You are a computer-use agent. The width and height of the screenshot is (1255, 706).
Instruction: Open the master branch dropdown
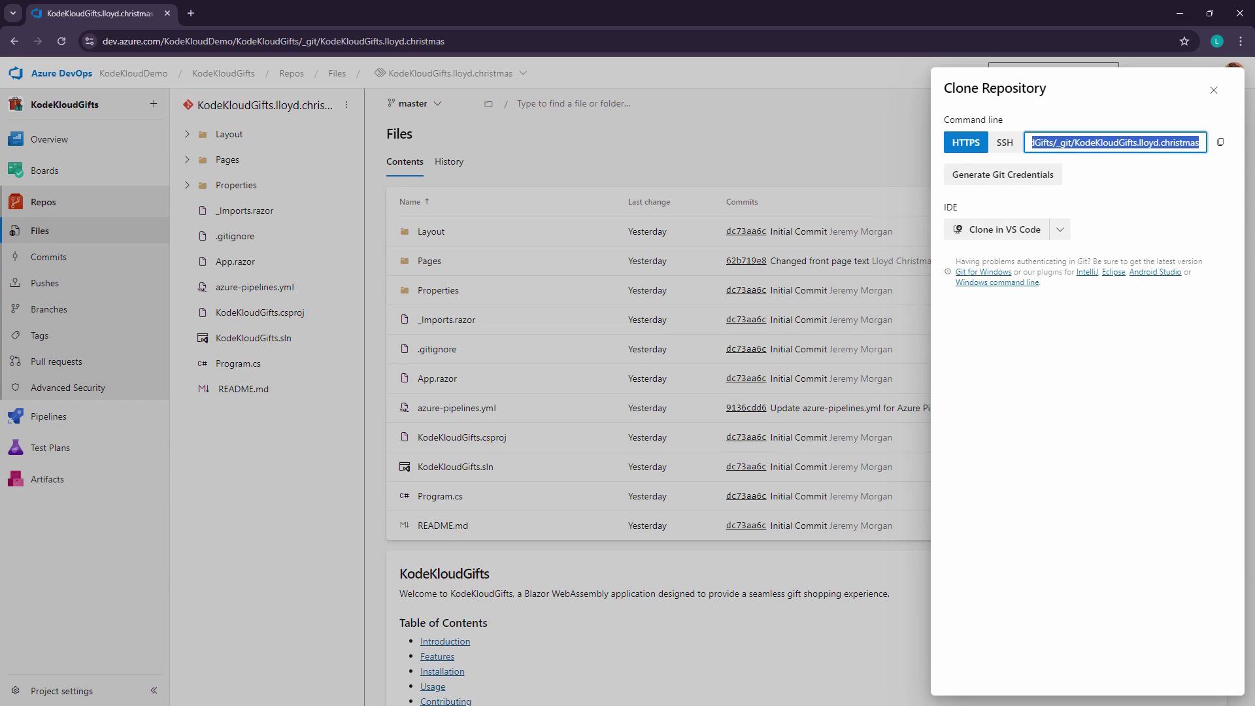414,103
